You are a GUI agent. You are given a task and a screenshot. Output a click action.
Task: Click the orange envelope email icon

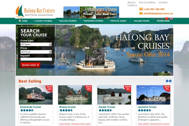pos(141,13)
